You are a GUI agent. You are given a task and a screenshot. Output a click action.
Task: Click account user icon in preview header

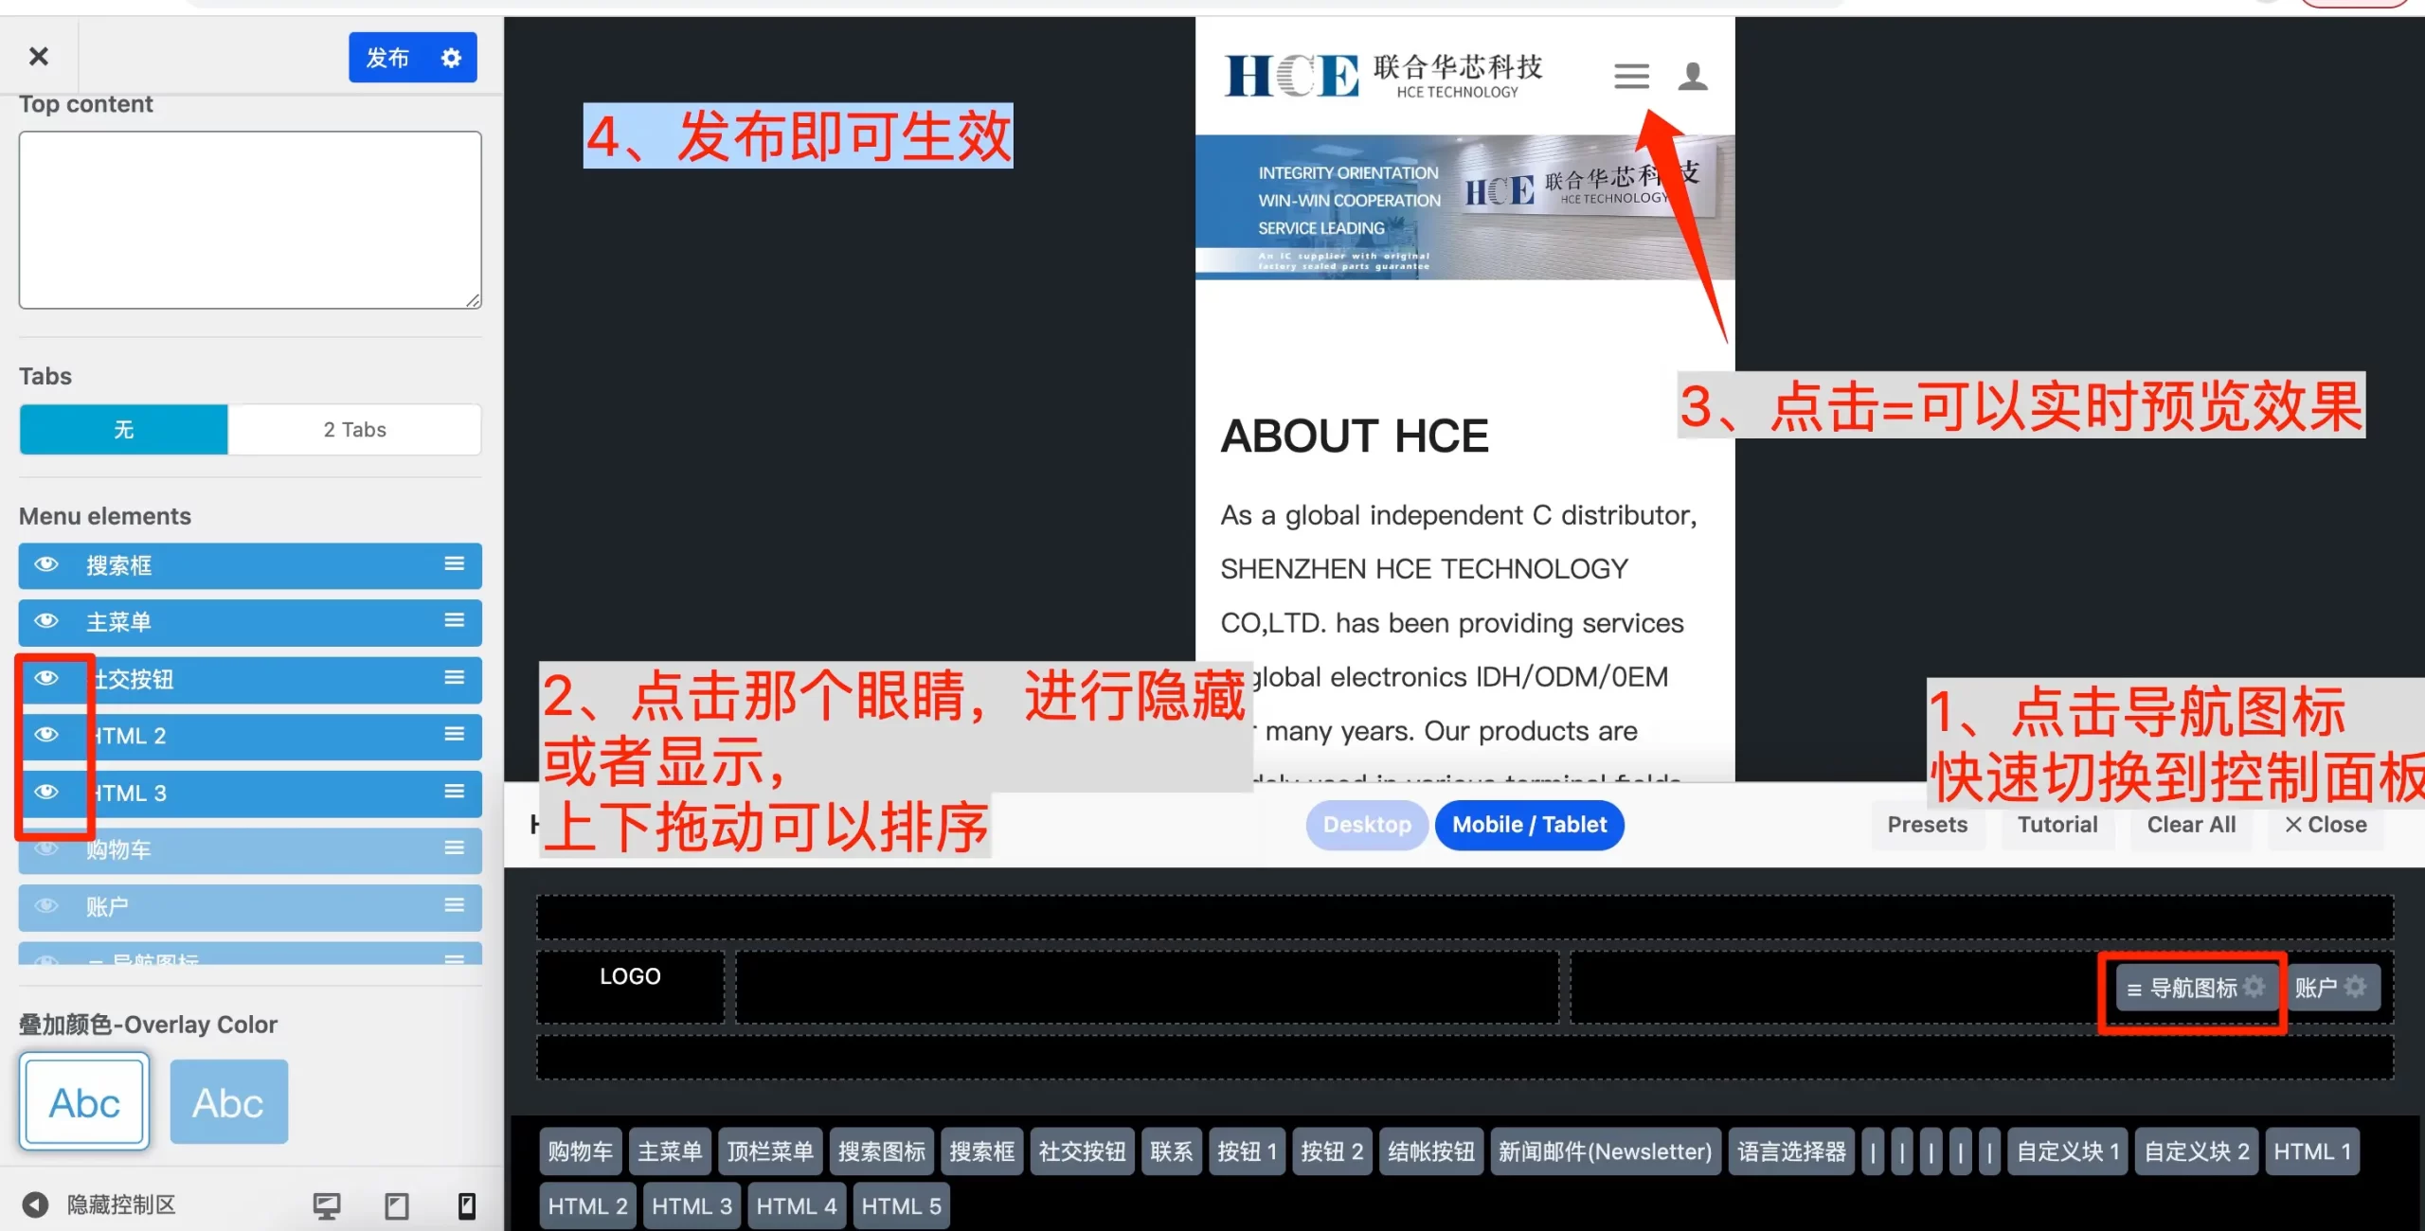[1692, 76]
